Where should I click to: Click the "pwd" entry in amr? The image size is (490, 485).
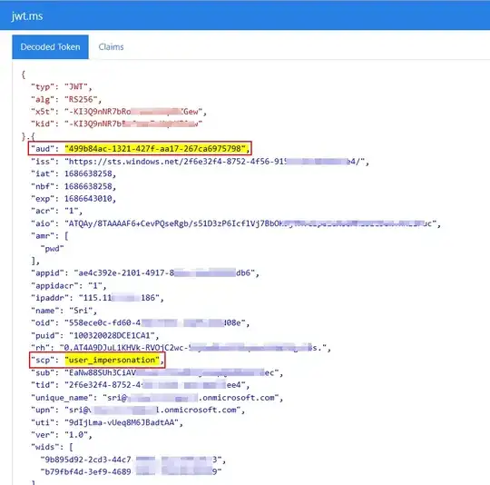click(53, 249)
